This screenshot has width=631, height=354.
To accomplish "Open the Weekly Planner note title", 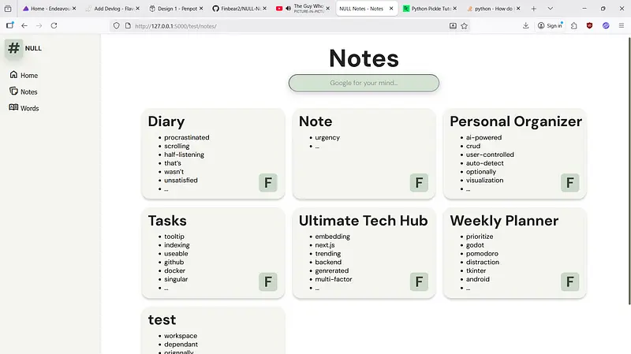I will [x=503, y=221].
